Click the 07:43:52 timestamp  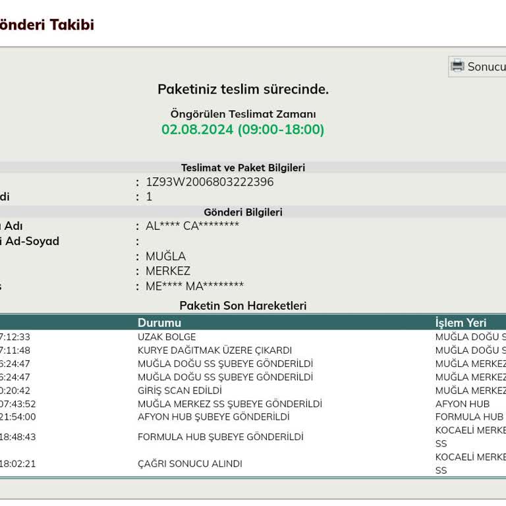coord(18,404)
